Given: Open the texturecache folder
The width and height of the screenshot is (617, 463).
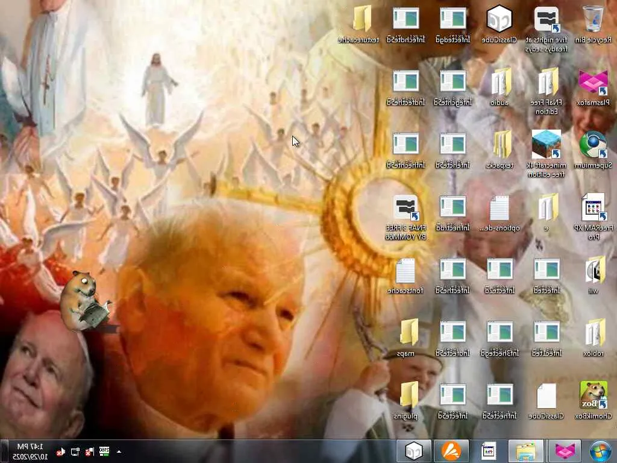Looking at the screenshot, I should pos(359,24).
